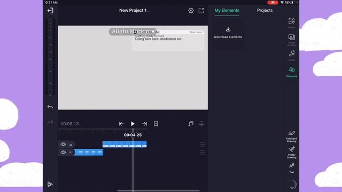Tap the duplicate layers icon
The height and width of the screenshot is (192, 342).
tap(191, 124)
